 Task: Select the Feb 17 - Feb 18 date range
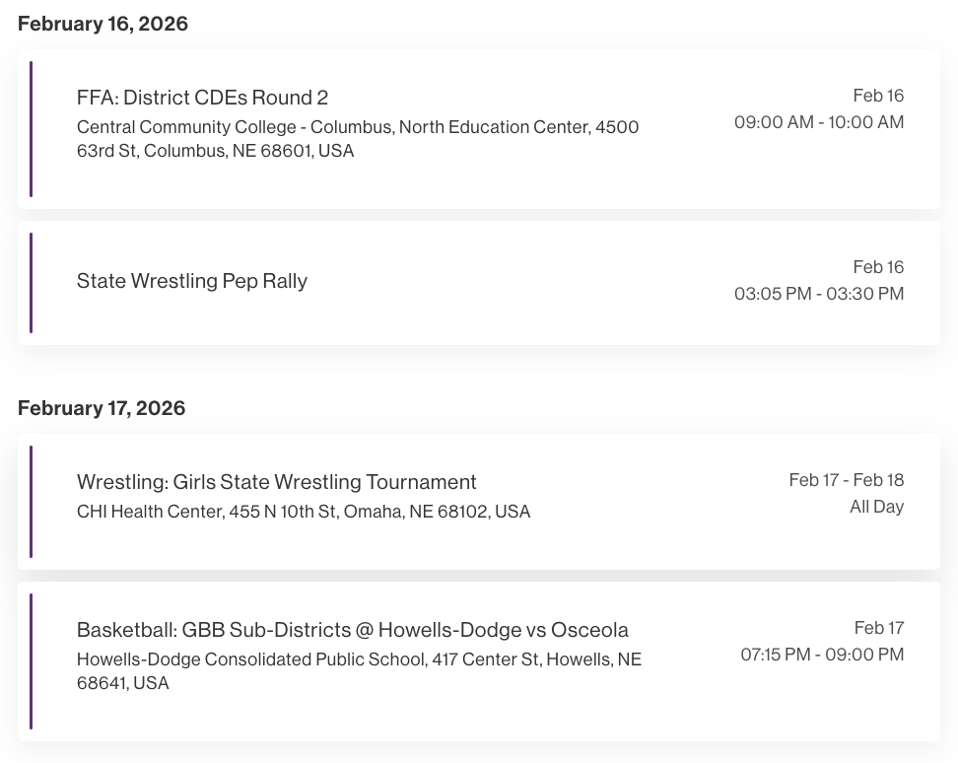pos(846,480)
